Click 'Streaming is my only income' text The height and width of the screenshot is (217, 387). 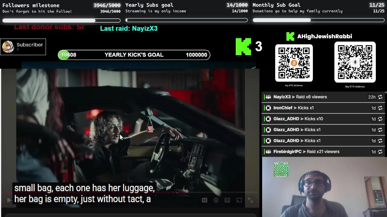coord(156,11)
